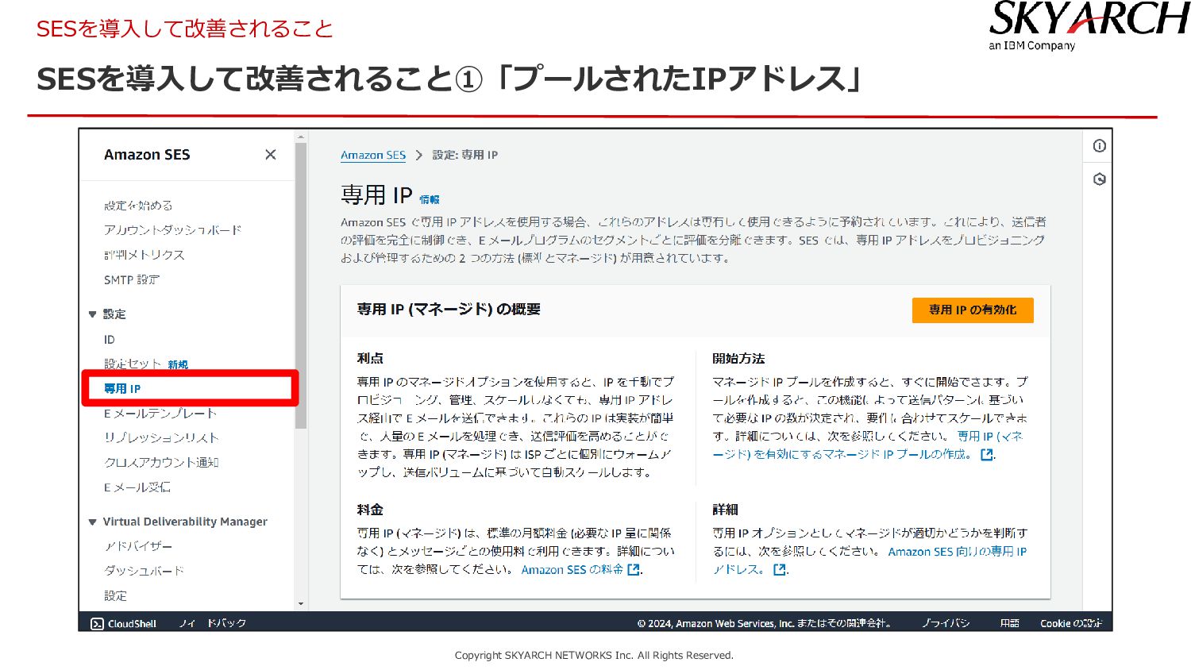Click 用語 footer link
This screenshot has width=1191, height=670.
point(1010,624)
